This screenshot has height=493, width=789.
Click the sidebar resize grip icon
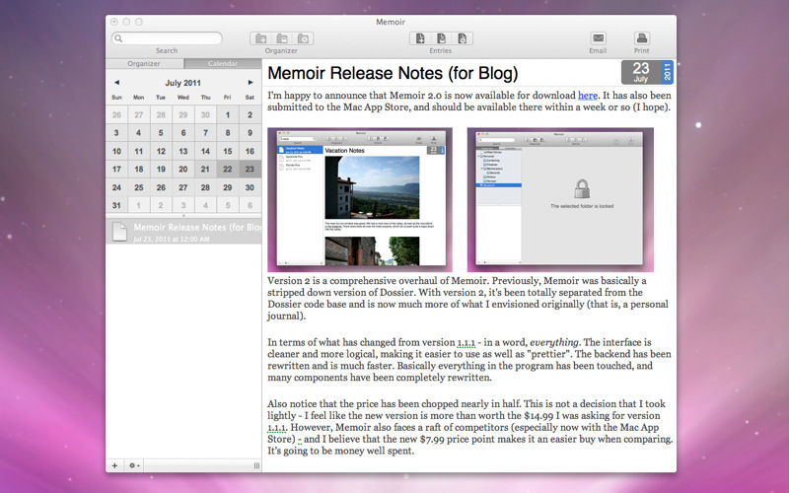256,465
